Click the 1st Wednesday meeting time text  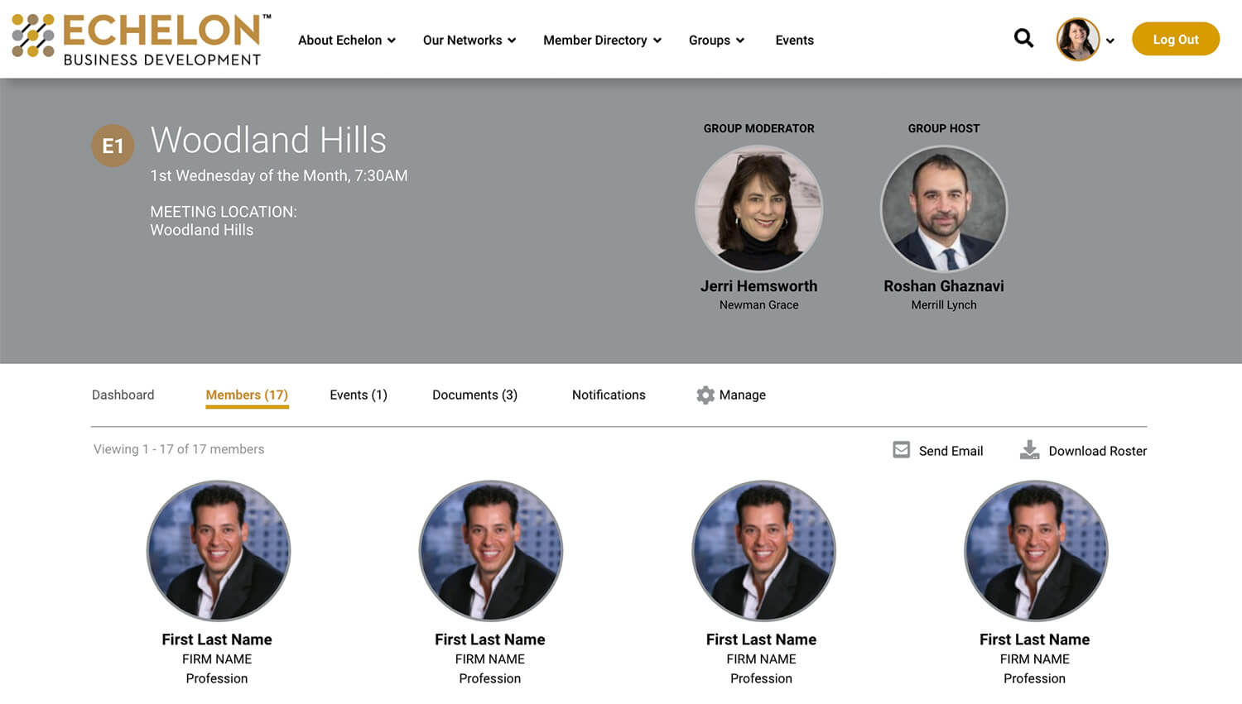pos(278,175)
